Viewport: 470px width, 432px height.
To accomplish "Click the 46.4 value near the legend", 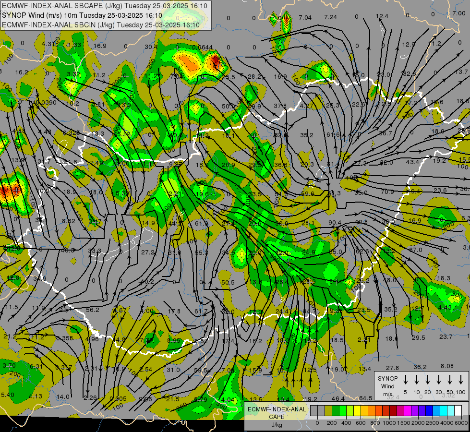I will [x=338, y=399].
